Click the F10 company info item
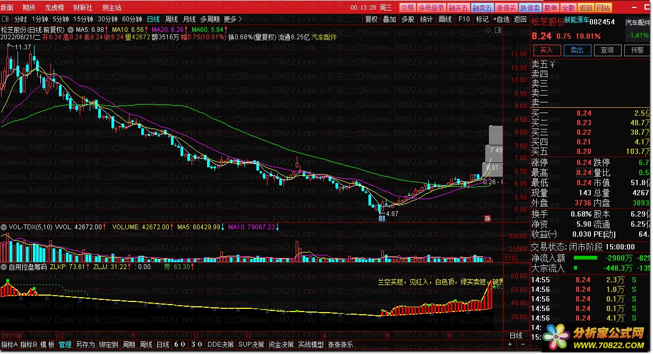Viewport: 653px width, 354px height. (x=464, y=19)
